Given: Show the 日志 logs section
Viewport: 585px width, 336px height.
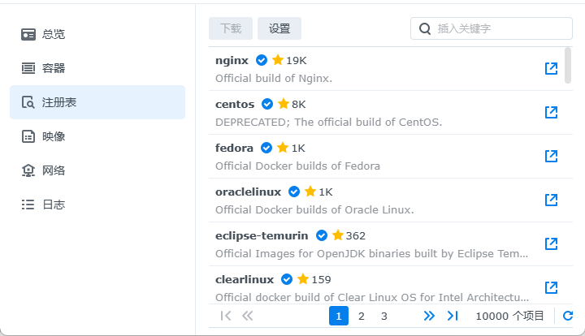Looking at the screenshot, I should (54, 205).
